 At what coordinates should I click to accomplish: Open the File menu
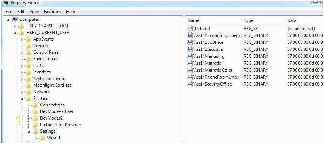pos(9,12)
